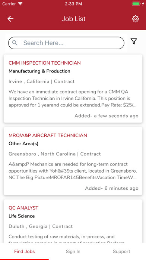Click the A&P Mechanics job description text
The width and height of the screenshot is (146, 260).
(73, 171)
